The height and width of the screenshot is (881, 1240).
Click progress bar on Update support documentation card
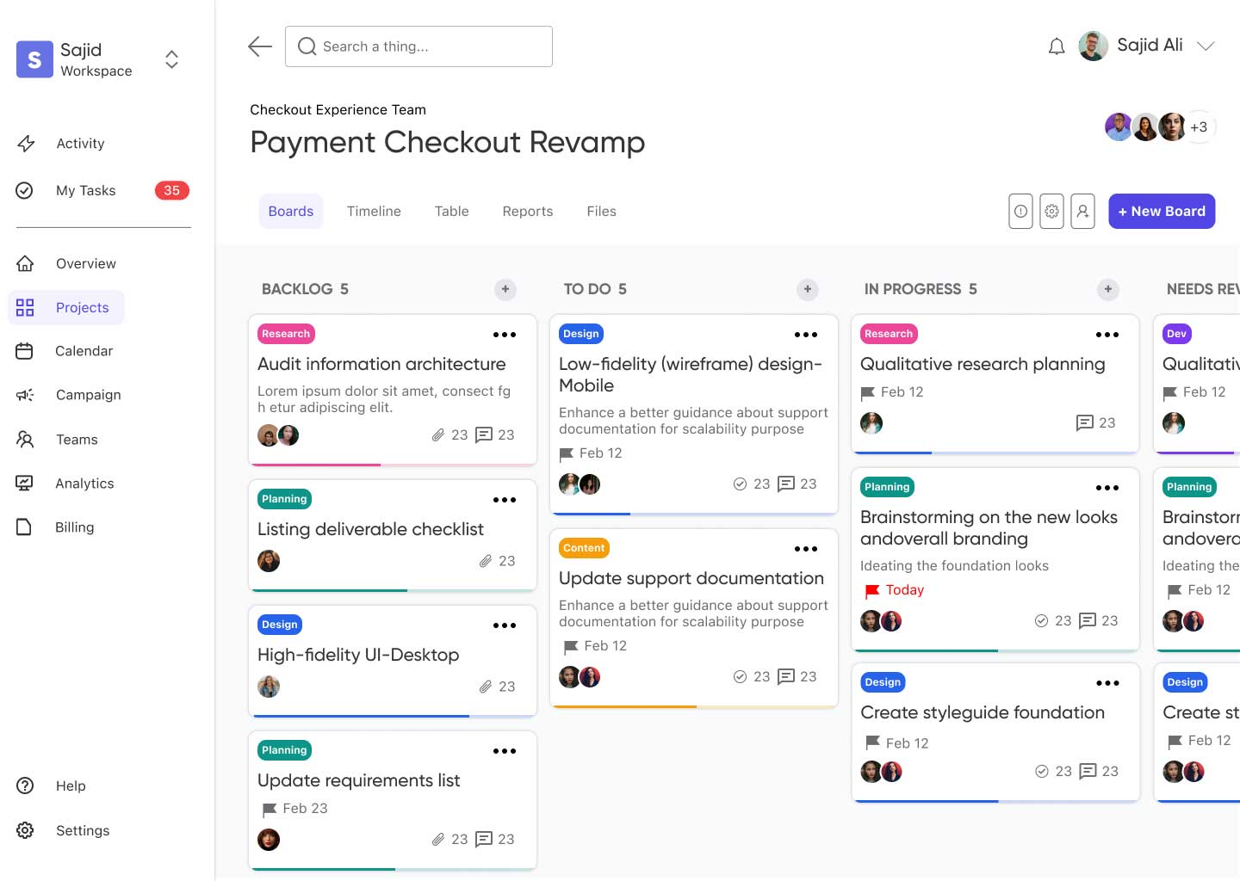tap(694, 706)
